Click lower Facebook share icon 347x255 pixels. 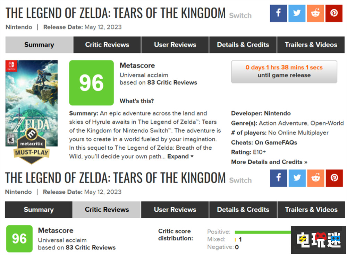278,178
